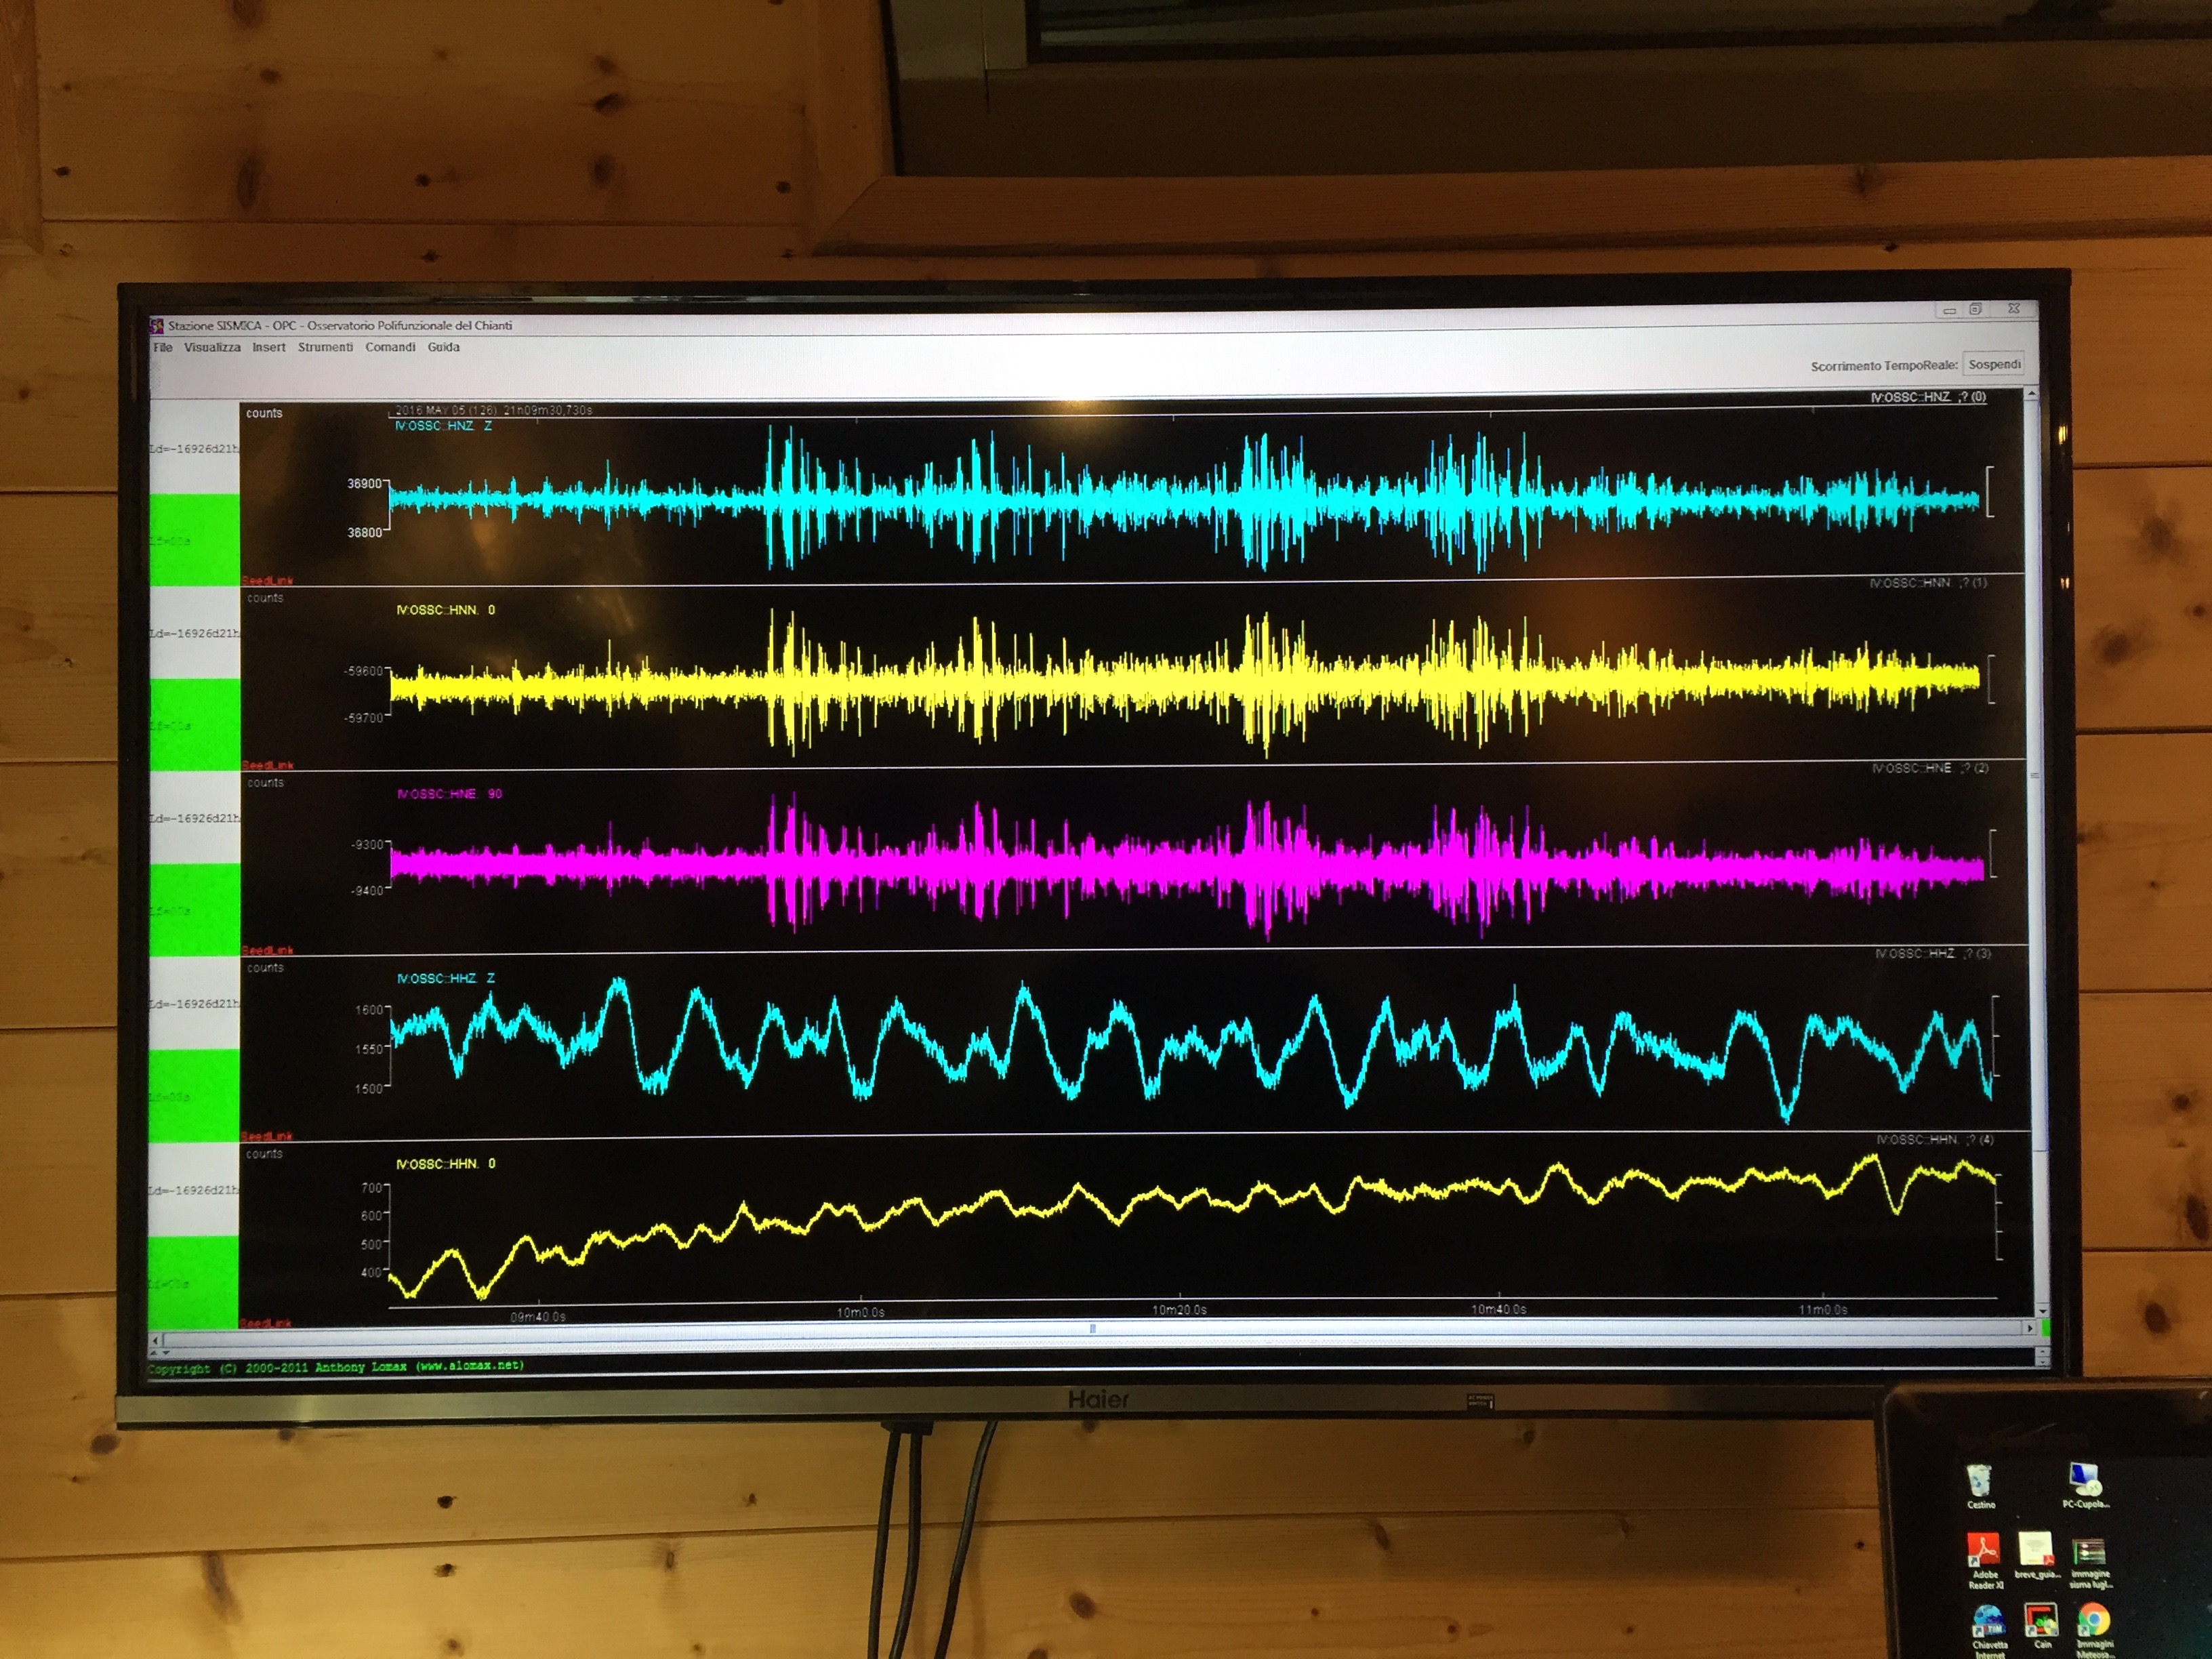Click the IV:OSSC::HNE 90 channel label
This screenshot has width=2212, height=1659.
449,794
